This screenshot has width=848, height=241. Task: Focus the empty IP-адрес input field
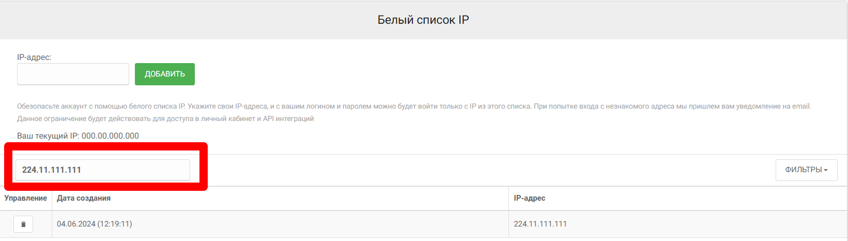coord(73,74)
